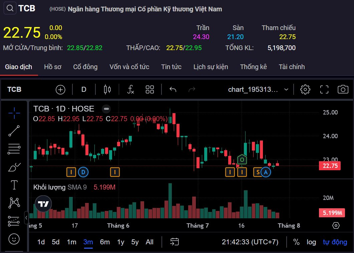Select the brush drawing tool
354x253 pixels.
[14, 167]
